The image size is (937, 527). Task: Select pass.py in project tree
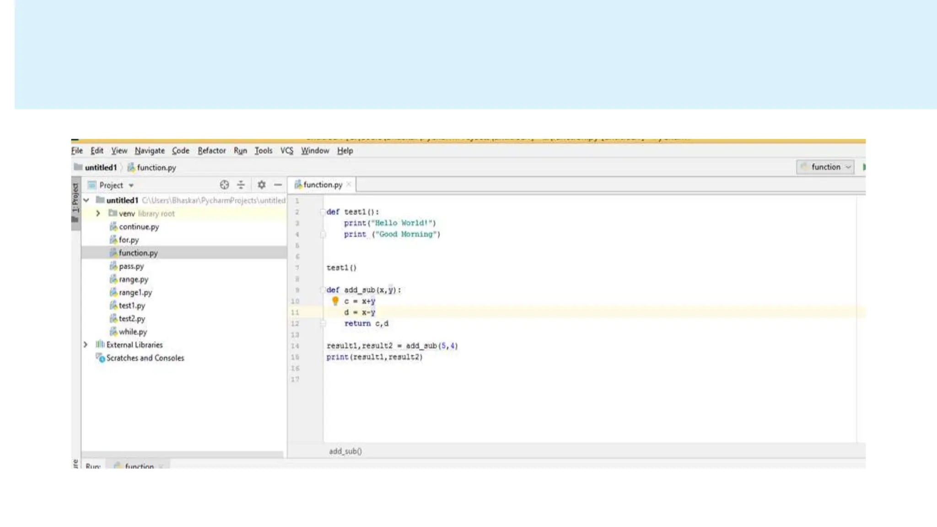click(127, 266)
